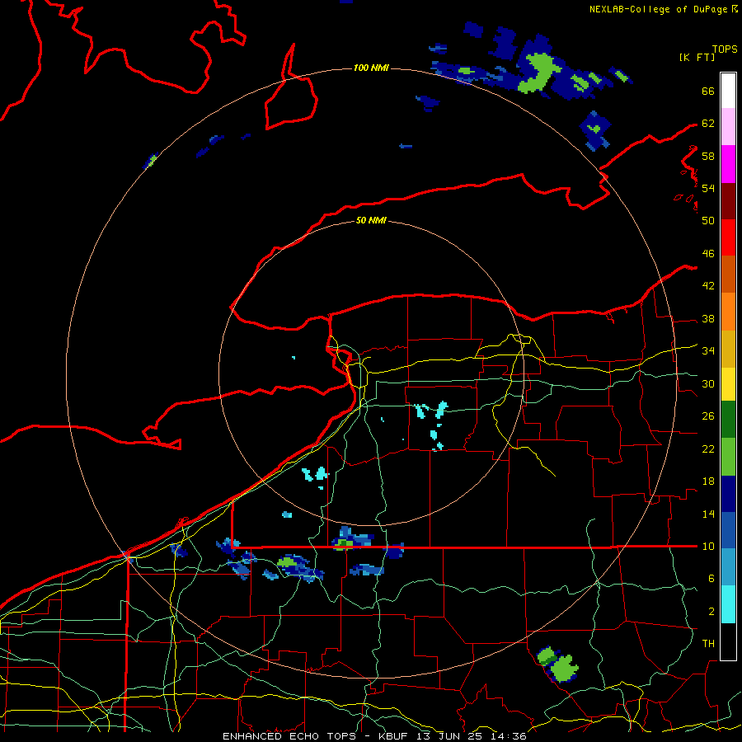Click the 14:36 timestamp
Viewport: 742px width, 742px height.
[x=510, y=736]
